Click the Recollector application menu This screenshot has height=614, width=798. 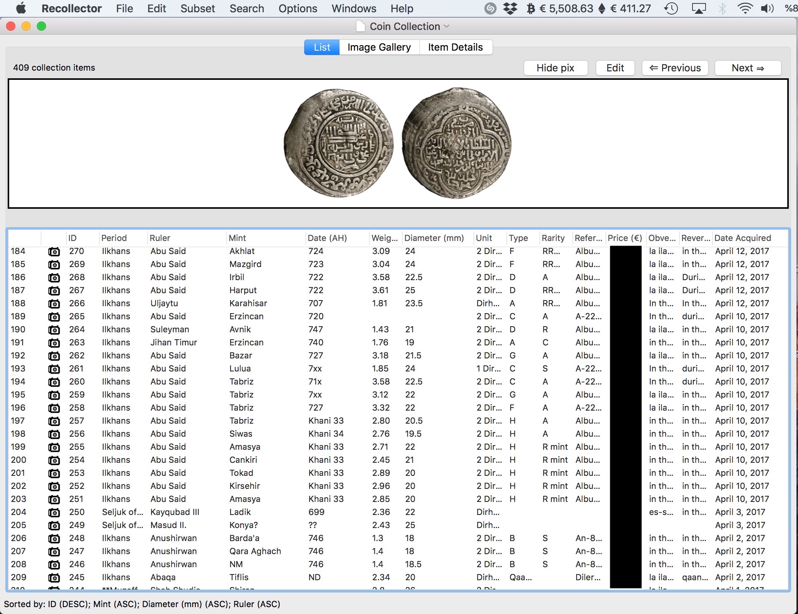point(71,8)
